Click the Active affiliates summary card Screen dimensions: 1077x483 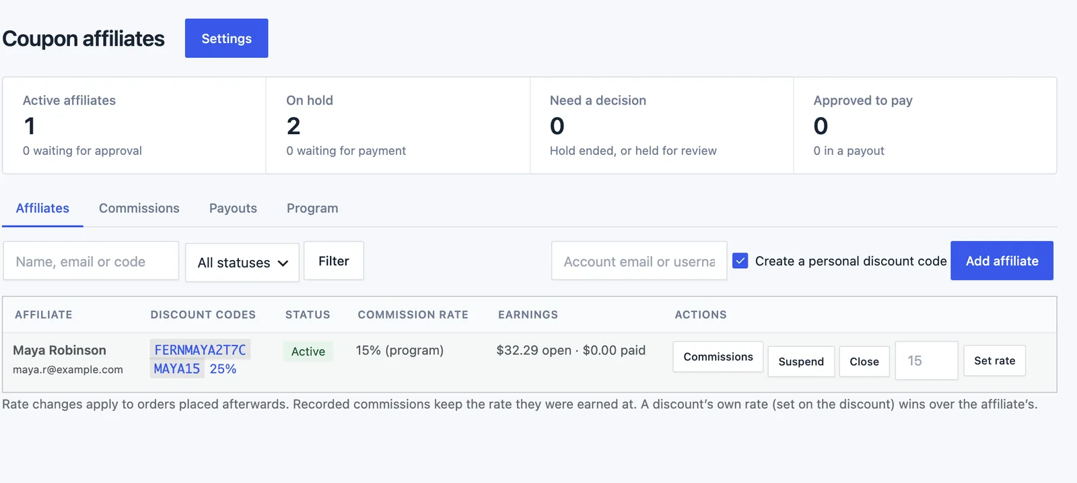click(135, 125)
